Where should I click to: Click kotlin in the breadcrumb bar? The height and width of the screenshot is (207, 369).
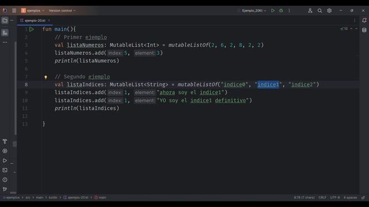(53, 198)
